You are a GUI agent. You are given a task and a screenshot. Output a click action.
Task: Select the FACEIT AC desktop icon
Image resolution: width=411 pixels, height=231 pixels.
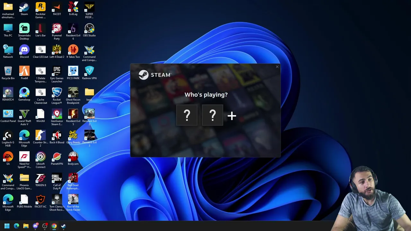point(40,201)
